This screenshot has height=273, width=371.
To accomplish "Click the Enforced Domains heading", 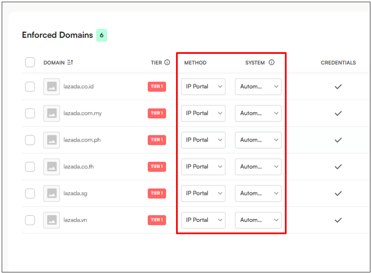I will point(58,35).
